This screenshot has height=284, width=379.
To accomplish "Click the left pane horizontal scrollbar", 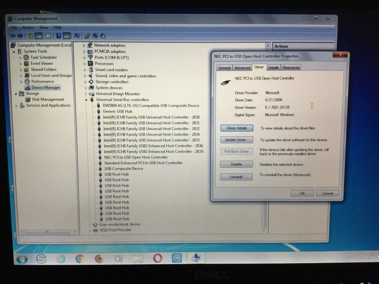I will point(48,232).
